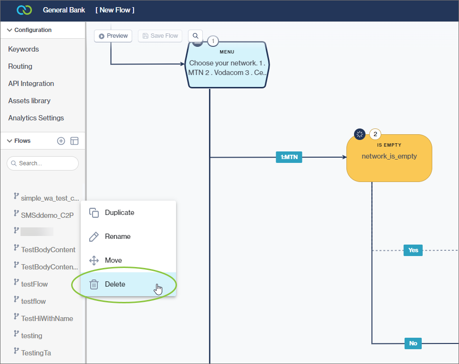This screenshot has width=459, height=364.
Task: Open the canvas search magnifier icon
Action: [x=195, y=35]
